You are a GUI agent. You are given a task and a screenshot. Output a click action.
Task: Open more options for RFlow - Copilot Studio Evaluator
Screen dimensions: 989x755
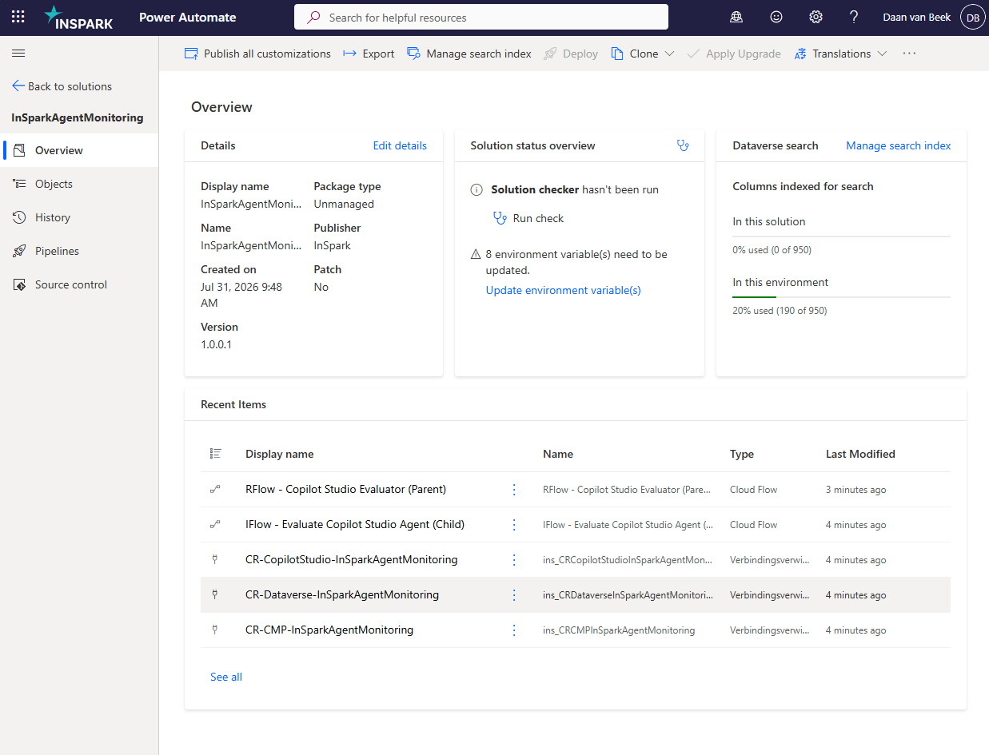514,490
